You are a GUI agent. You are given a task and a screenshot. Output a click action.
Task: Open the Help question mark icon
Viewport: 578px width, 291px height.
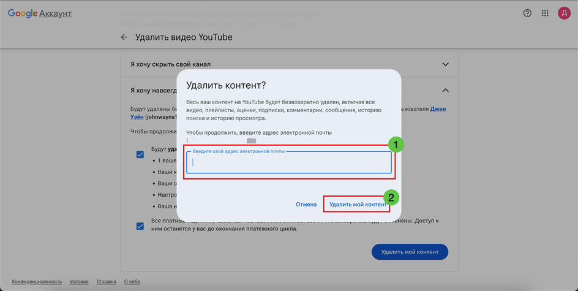click(x=527, y=13)
